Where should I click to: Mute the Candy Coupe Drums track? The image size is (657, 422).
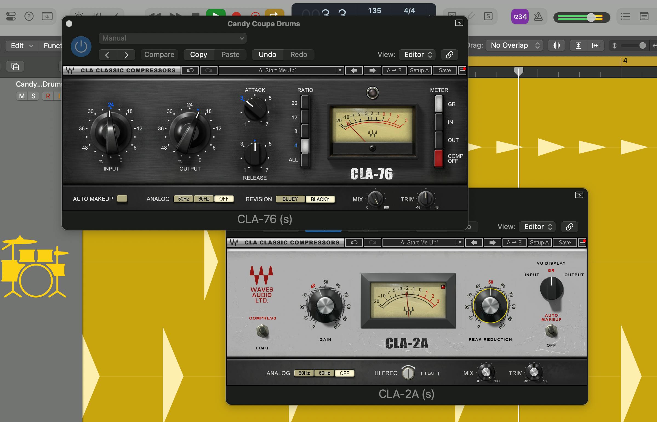tap(22, 96)
